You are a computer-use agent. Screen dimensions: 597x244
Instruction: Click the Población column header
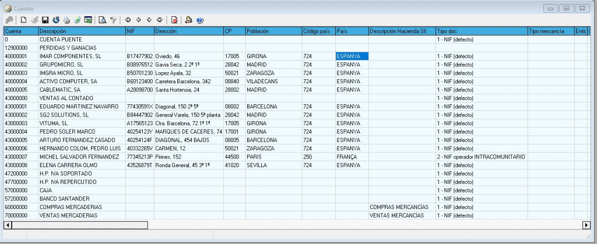[x=274, y=31]
